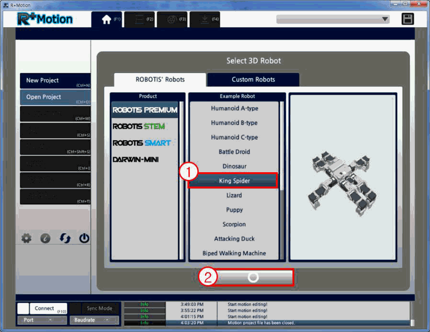This screenshot has height=332, width=430.
Task: Click the white square beside Connect
Action: click(23, 309)
